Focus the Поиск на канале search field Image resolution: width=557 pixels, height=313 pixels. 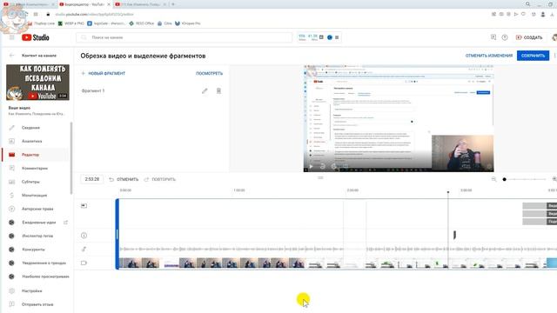[x=184, y=37]
